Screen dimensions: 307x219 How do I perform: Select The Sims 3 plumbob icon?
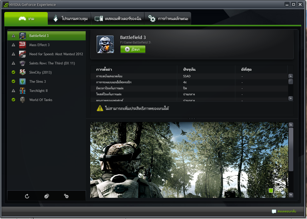(x=23, y=82)
